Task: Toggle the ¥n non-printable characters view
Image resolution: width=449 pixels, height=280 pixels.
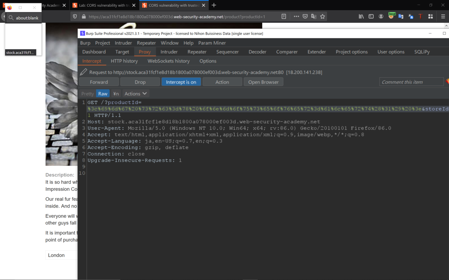Action: [x=116, y=93]
